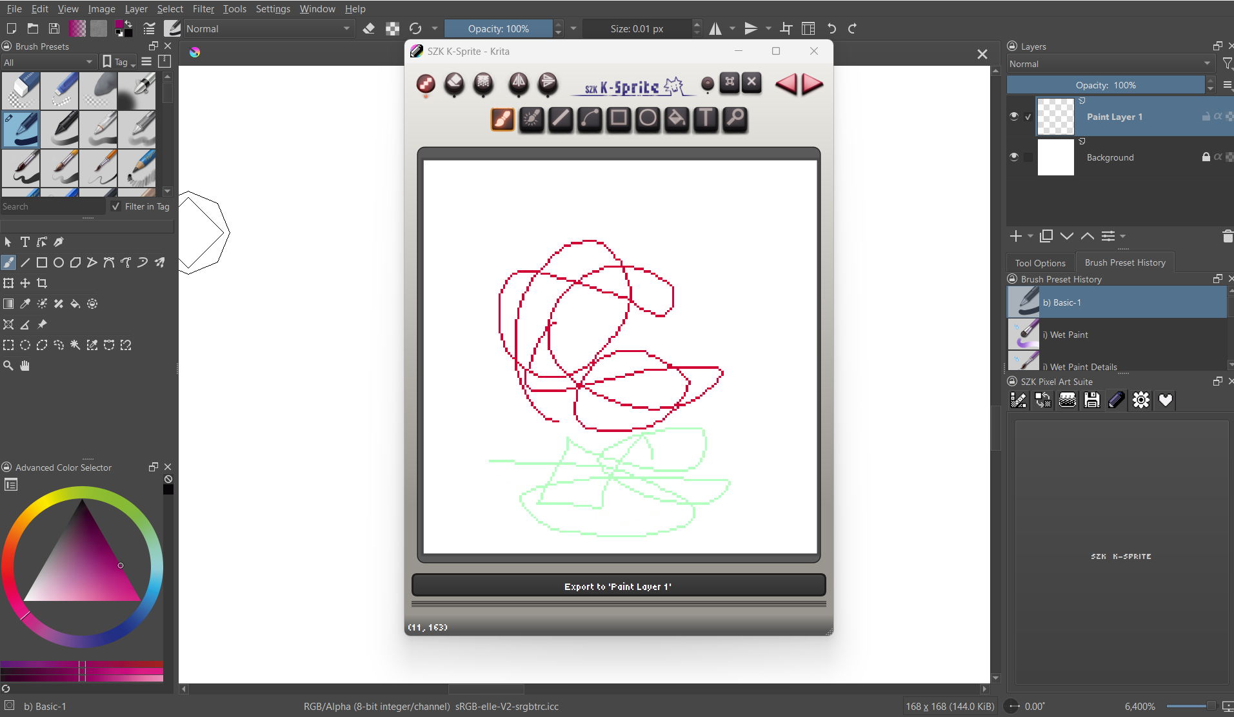Open the Normal blending mode dropdown in toolbar
The height and width of the screenshot is (717, 1234).
(x=268, y=29)
